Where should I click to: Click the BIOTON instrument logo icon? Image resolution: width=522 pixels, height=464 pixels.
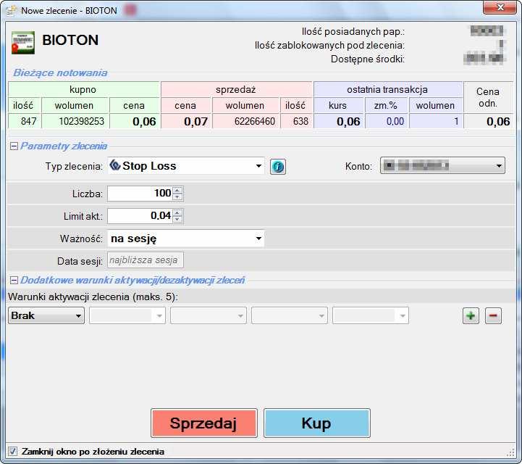pyautogui.click(x=23, y=43)
